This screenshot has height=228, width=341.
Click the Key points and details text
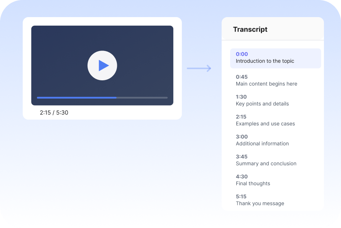262,104
